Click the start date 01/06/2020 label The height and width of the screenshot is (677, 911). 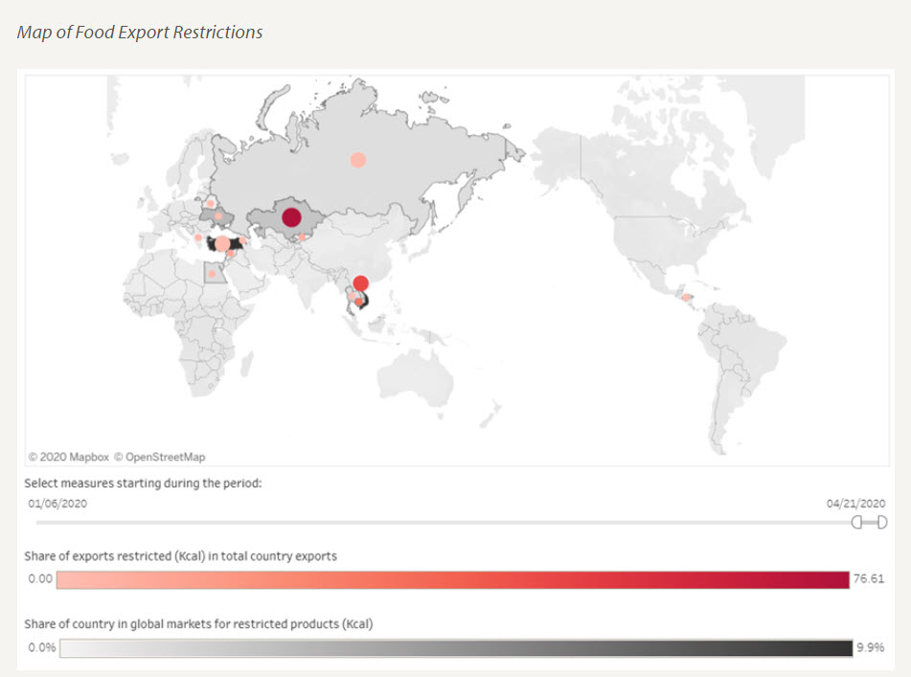pyautogui.click(x=57, y=504)
